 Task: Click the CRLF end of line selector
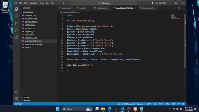155,104
